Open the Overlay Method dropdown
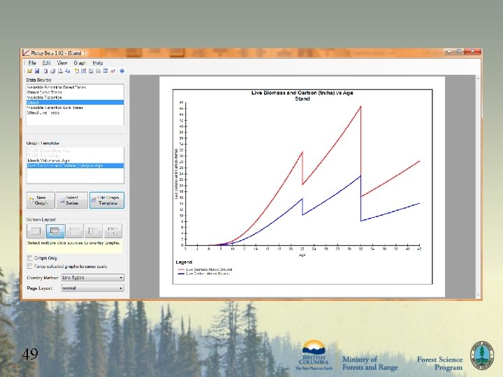Viewport: 503px width, 377px height. (93, 278)
